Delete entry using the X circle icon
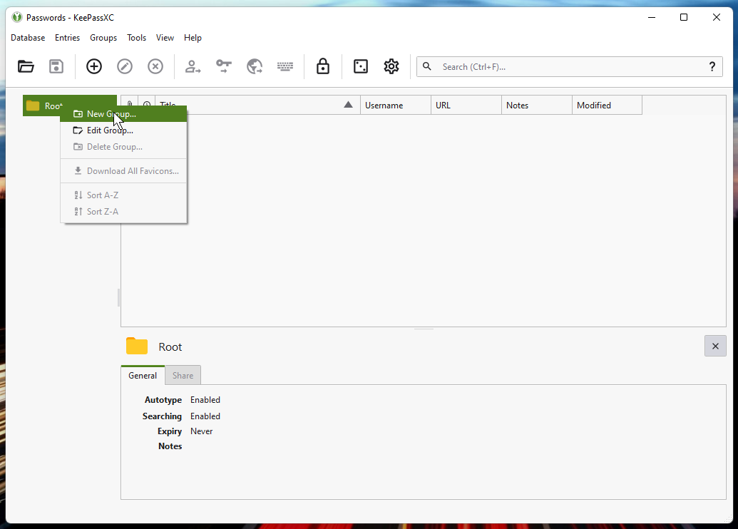 (x=155, y=66)
